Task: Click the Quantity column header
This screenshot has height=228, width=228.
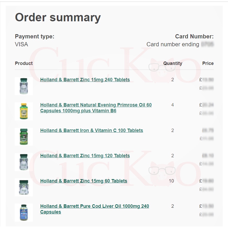Action: pyautogui.click(x=173, y=63)
